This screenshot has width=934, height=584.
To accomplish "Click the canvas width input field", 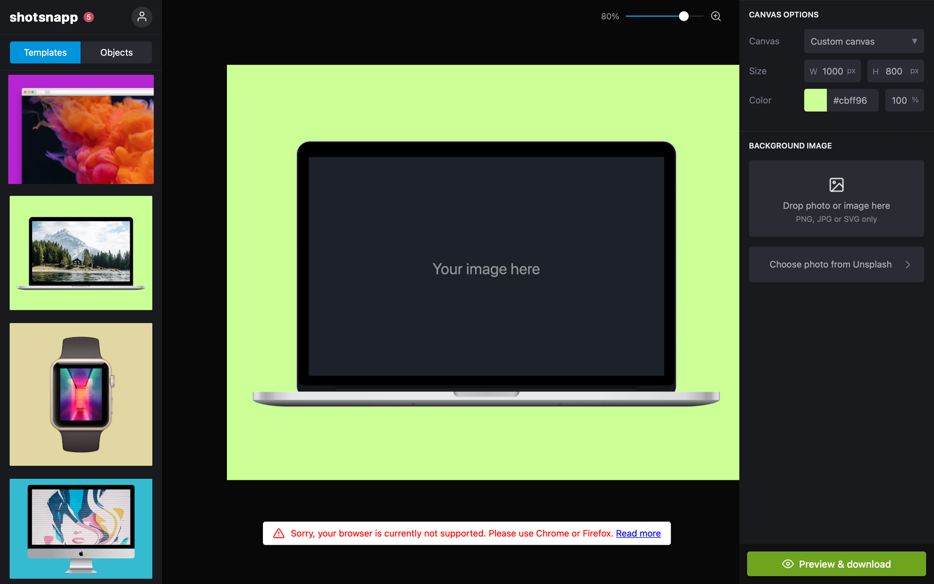I will pos(832,71).
